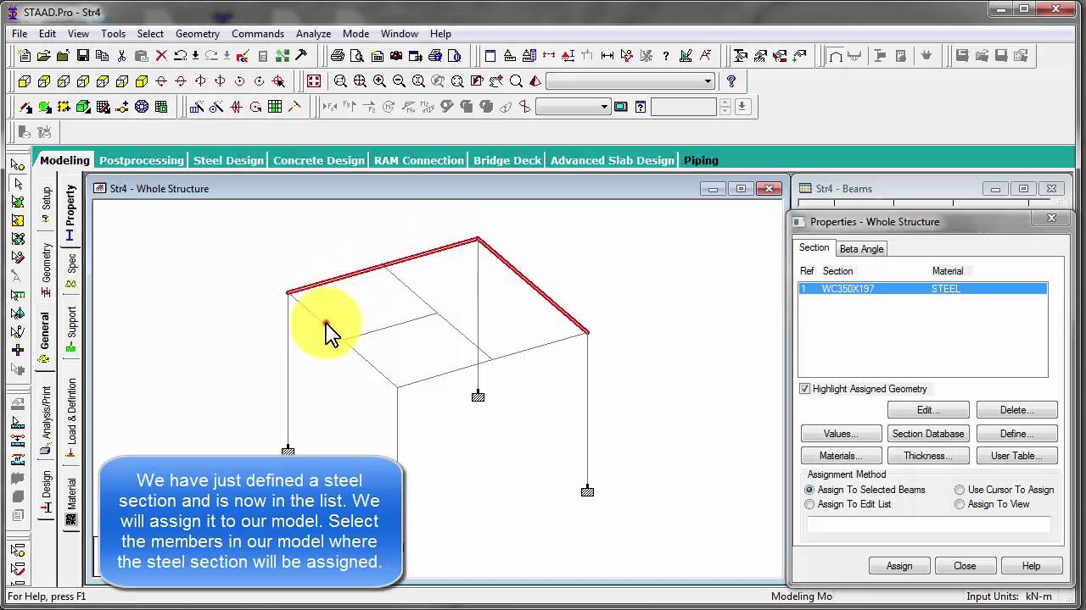Click the plain magnifying glass icon

(x=516, y=81)
